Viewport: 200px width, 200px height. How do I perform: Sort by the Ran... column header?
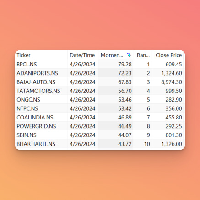(143, 55)
